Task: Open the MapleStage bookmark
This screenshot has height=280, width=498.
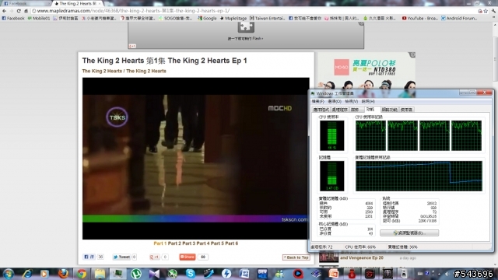Action: 233,19
